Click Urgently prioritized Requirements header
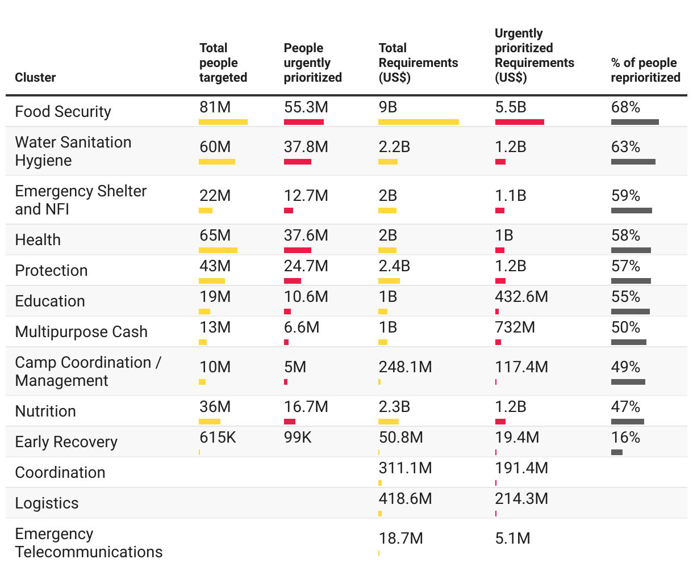The image size is (693, 572). (534, 55)
